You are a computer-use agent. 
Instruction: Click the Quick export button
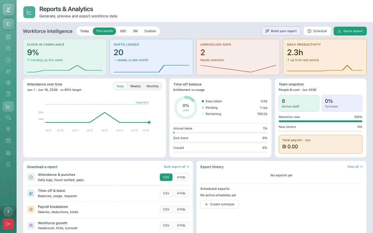(350, 31)
